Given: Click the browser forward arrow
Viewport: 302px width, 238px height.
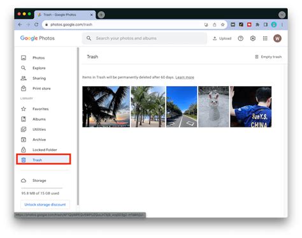Looking at the screenshot, I should 28,24.
